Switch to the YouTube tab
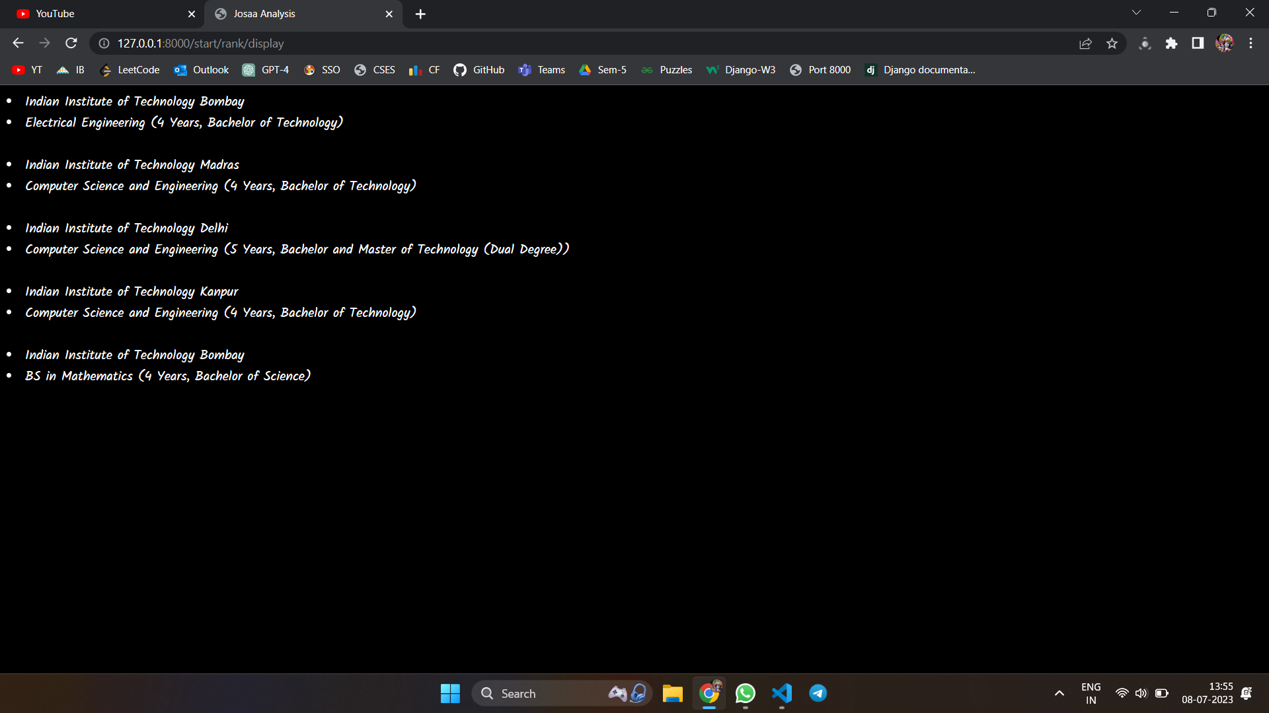This screenshot has width=1269, height=713. pyautogui.click(x=99, y=14)
